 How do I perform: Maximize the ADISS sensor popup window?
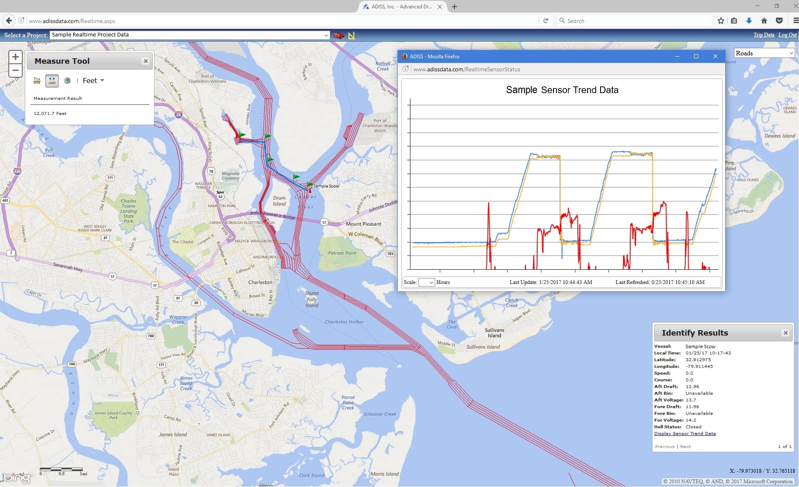coord(696,56)
